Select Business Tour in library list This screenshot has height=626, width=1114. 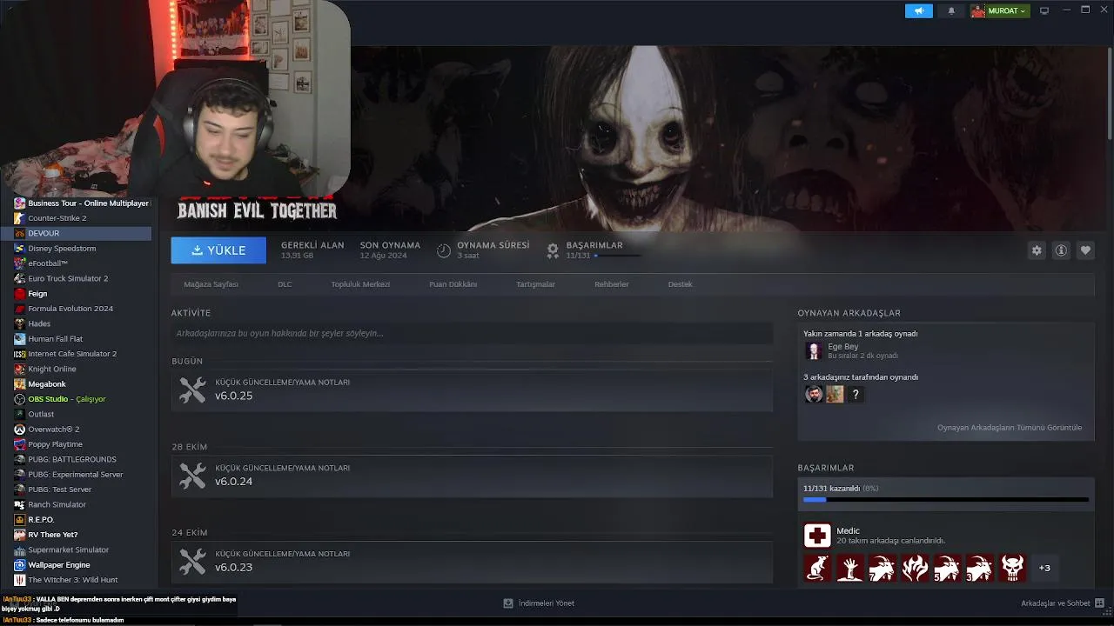(82, 203)
